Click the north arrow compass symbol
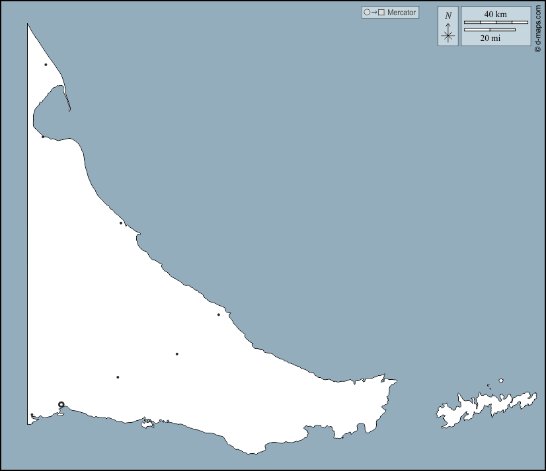Viewport: 546px width, 471px height. (x=448, y=33)
